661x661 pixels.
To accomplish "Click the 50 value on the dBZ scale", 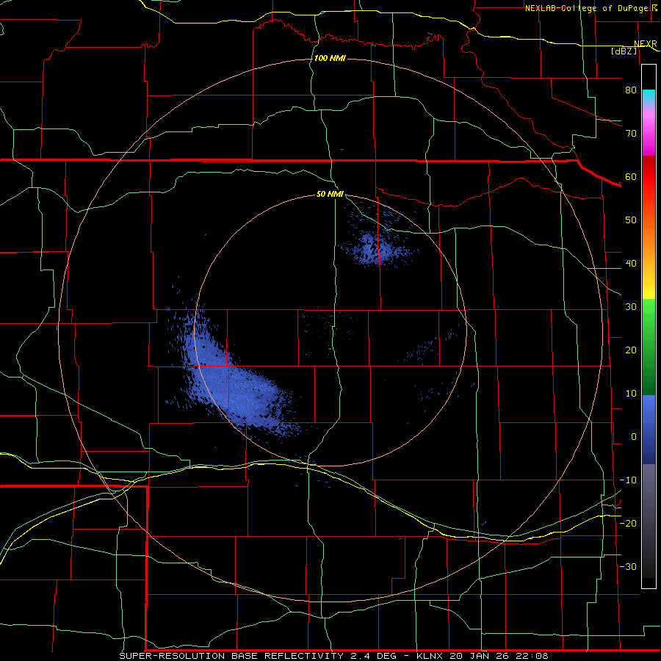I will (x=631, y=220).
